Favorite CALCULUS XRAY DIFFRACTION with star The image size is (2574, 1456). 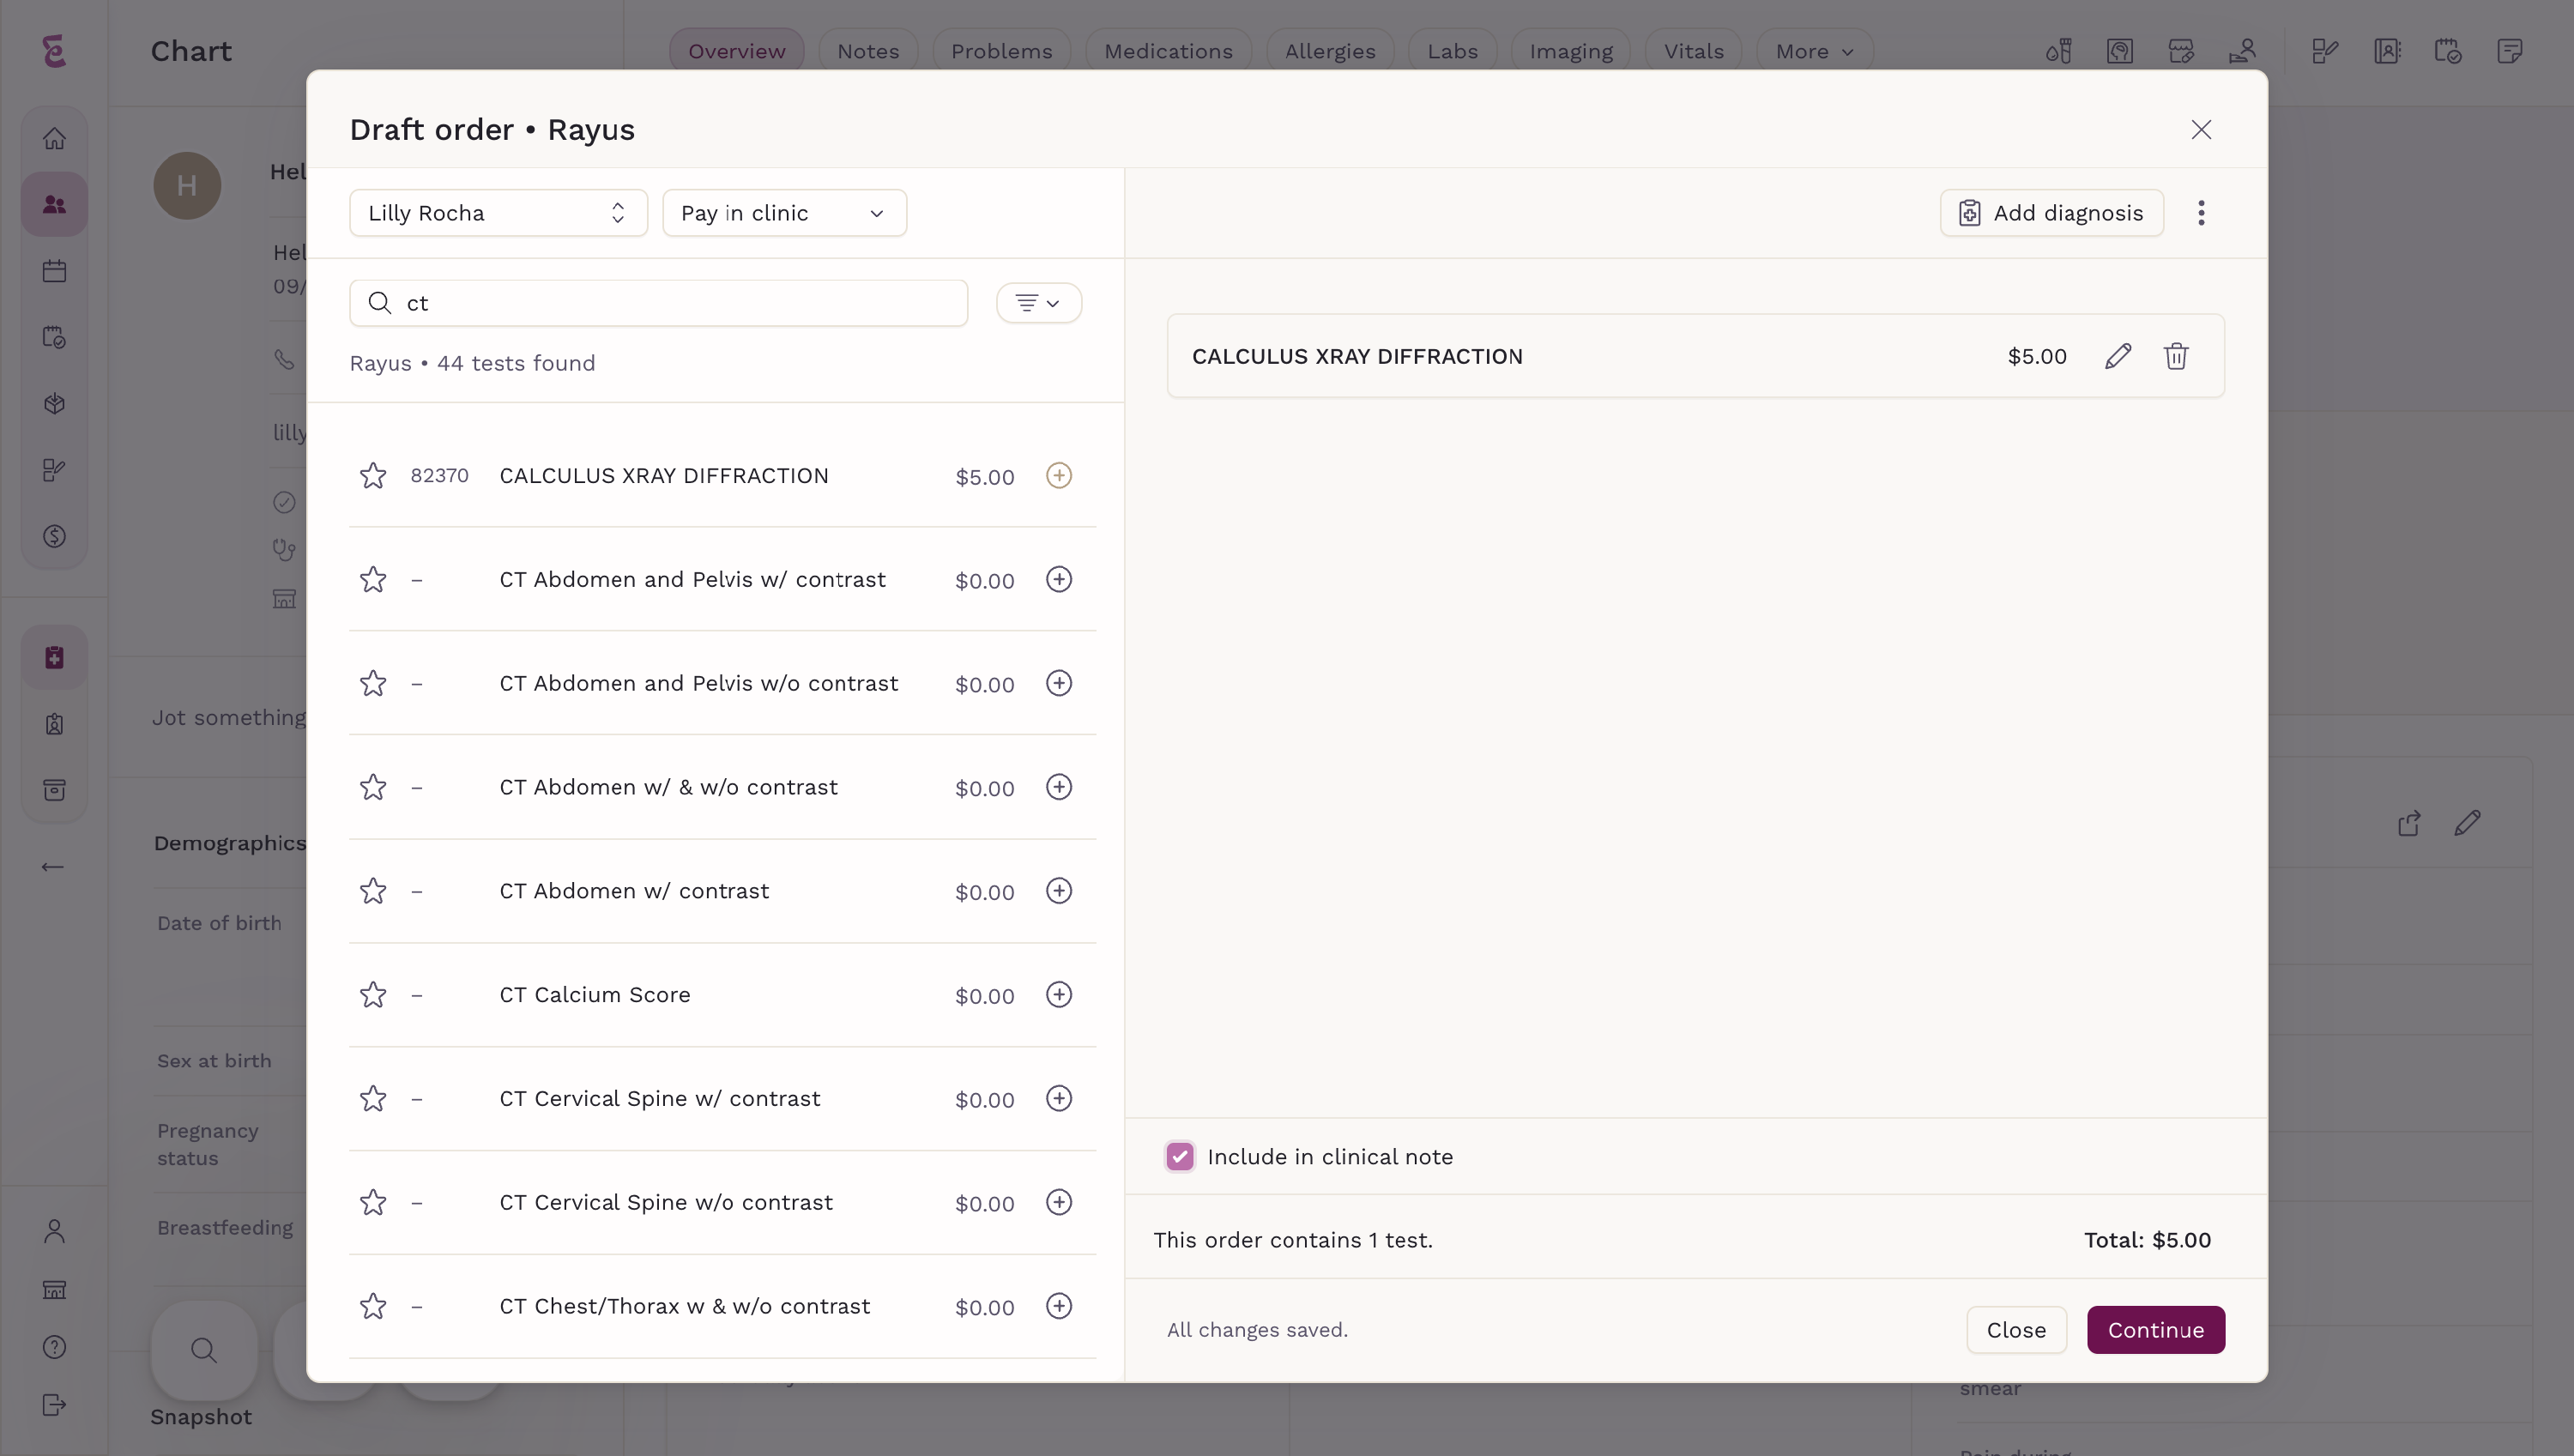coord(373,476)
